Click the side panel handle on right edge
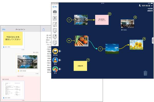Screen dimensions: 154x102 point(153,40)
